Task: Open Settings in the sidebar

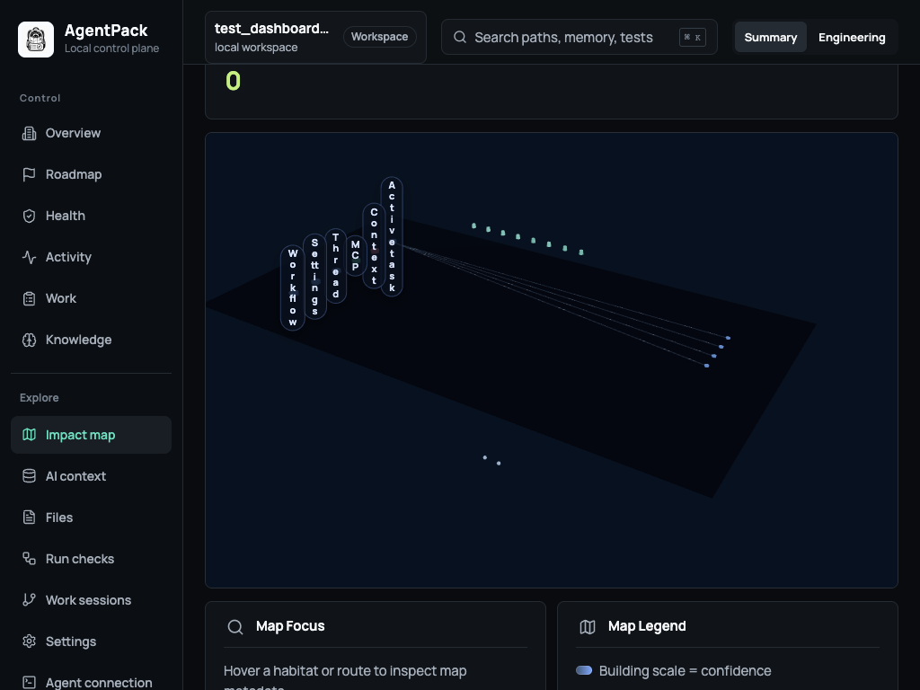Action: (91, 641)
